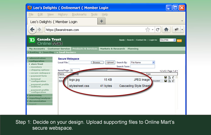The image size is (211, 135).
Task: Open the Tools menu
Action: [94, 14]
